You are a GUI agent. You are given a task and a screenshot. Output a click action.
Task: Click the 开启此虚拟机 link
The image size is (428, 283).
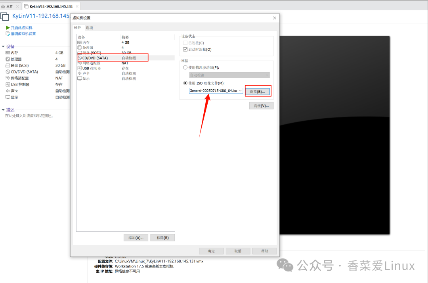21,28
